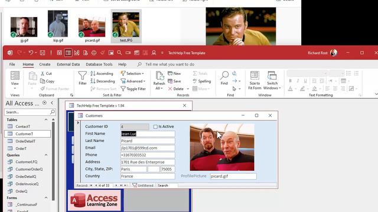Viewport: 378px width, 212px height.
Task: Click the Copy command
Action: click(47, 81)
